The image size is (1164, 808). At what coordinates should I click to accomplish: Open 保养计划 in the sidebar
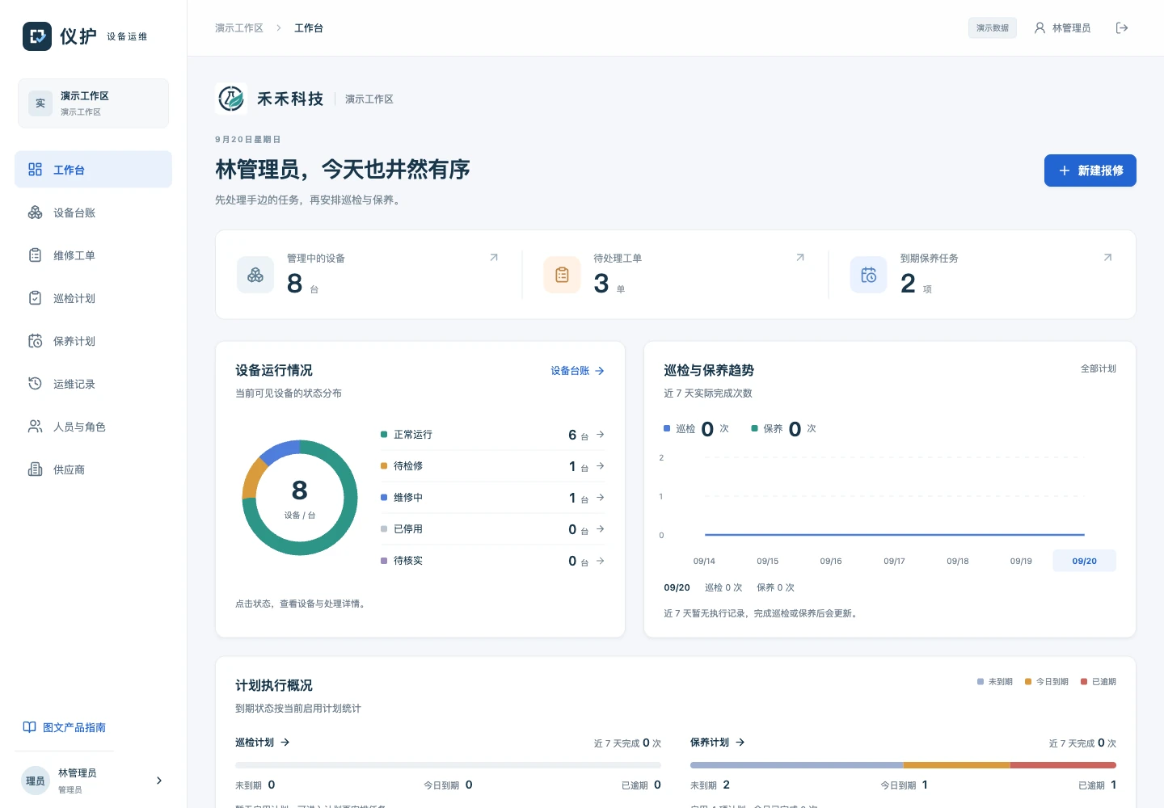tap(93, 341)
